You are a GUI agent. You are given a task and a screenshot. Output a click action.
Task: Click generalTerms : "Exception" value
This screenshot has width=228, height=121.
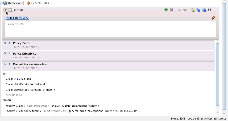pyautogui.click(x=85, y=111)
